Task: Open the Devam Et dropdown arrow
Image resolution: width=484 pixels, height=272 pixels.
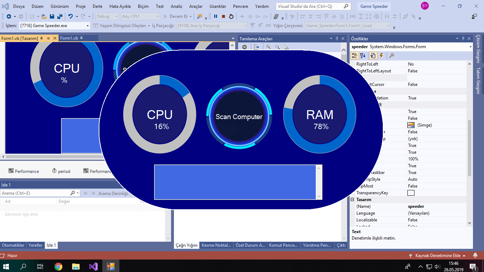Action: [x=191, y=16]
